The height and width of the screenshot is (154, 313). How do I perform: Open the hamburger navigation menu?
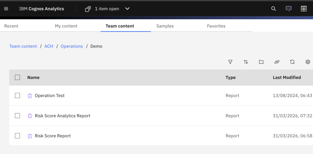pos(6,9)
